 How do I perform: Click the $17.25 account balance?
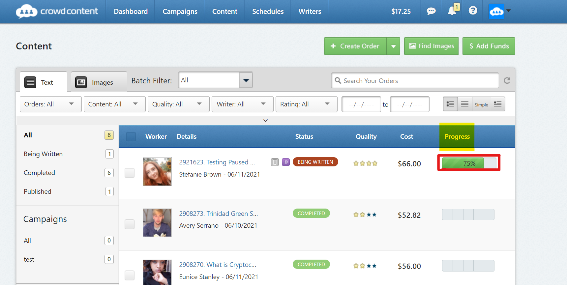[401, 12]
